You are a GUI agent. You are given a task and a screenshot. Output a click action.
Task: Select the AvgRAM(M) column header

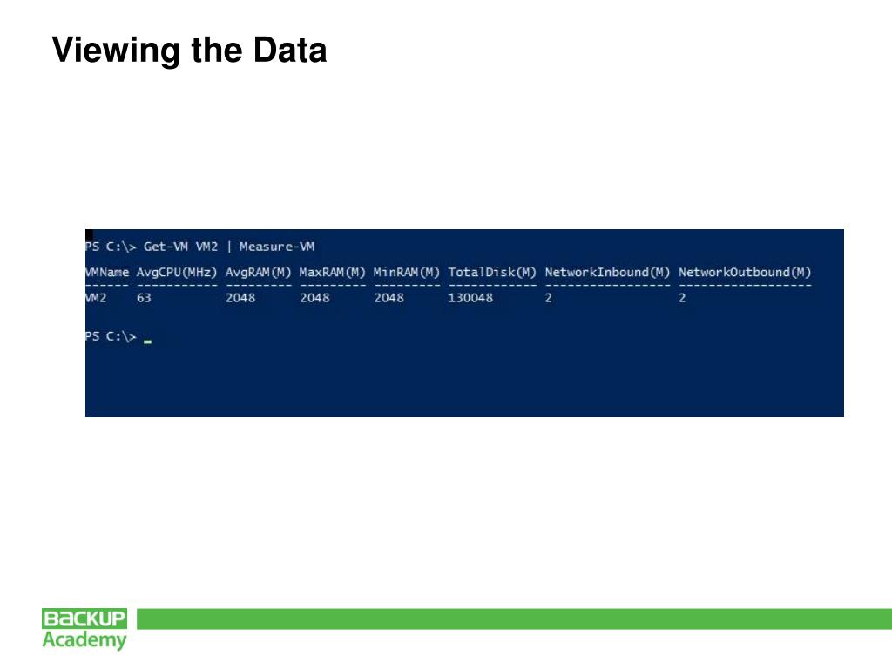[x=258, y=273]
